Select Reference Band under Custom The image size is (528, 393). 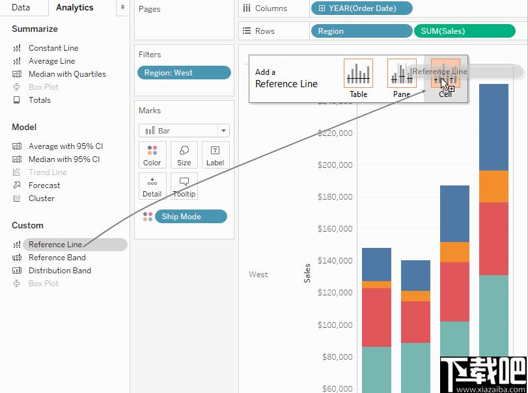[x=57, y=258]
